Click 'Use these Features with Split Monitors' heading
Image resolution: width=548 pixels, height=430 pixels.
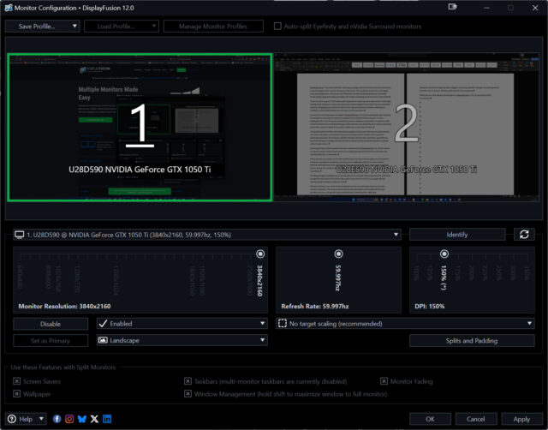coord(63,367)
